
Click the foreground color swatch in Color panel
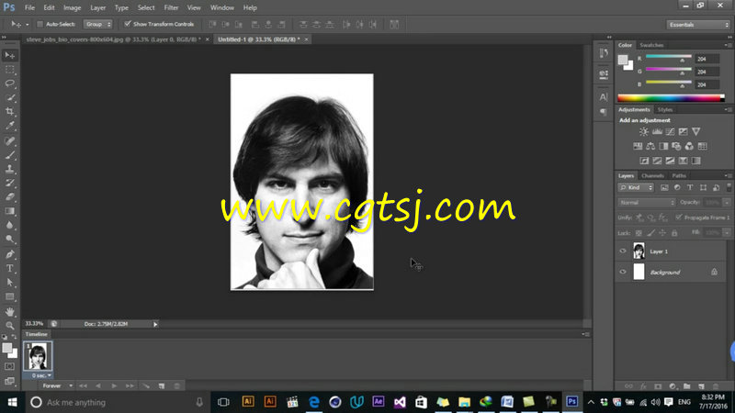623,60
